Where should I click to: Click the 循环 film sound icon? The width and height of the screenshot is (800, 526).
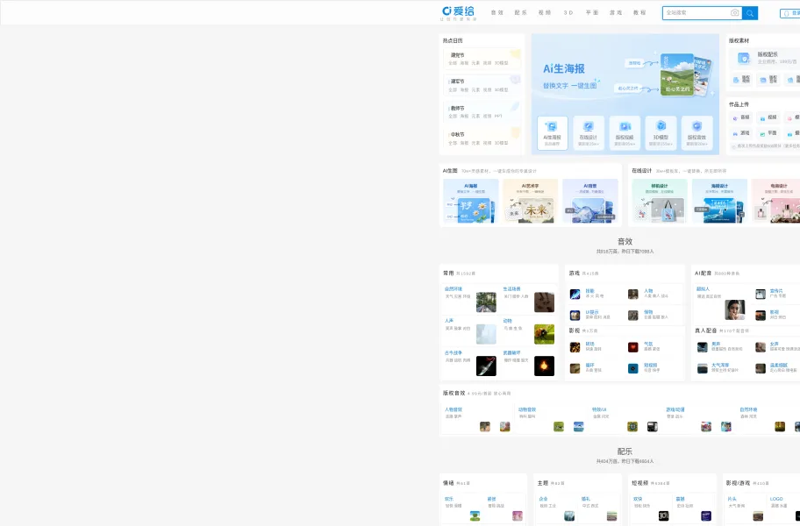pyautogui.click(x=575, y=368)
